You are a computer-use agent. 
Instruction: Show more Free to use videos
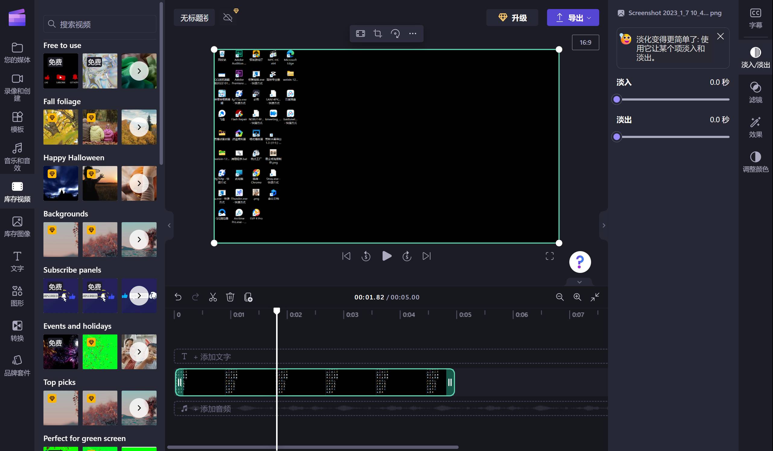139,71
